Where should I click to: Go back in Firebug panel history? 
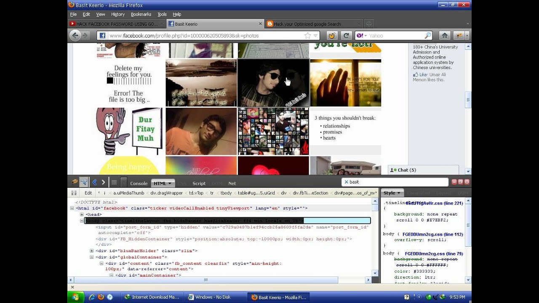(94, 182)
